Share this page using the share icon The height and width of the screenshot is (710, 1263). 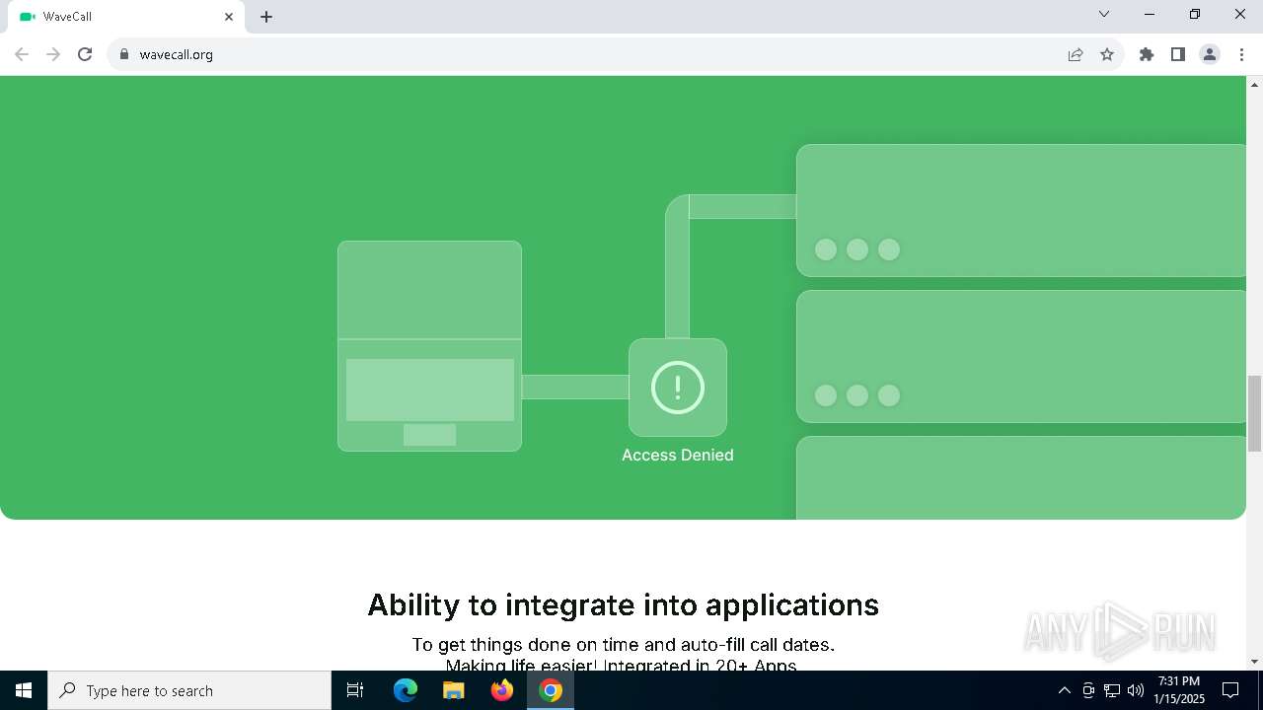(1076, 54)
